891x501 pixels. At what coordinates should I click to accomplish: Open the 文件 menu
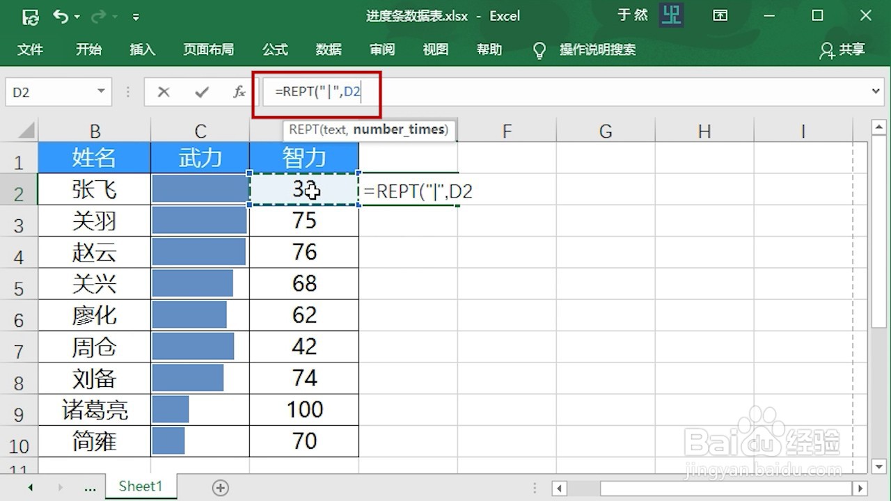(31, 49)
